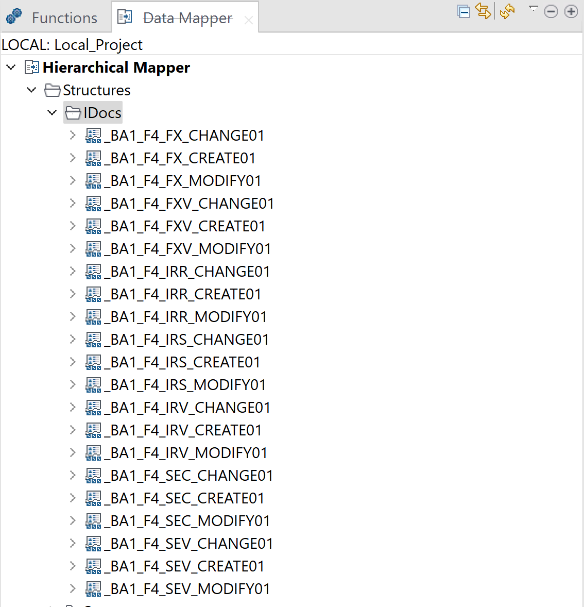Click the minimize circle icon in toolbar
Screen dimensions: 584x607
[x=551, y=11]
